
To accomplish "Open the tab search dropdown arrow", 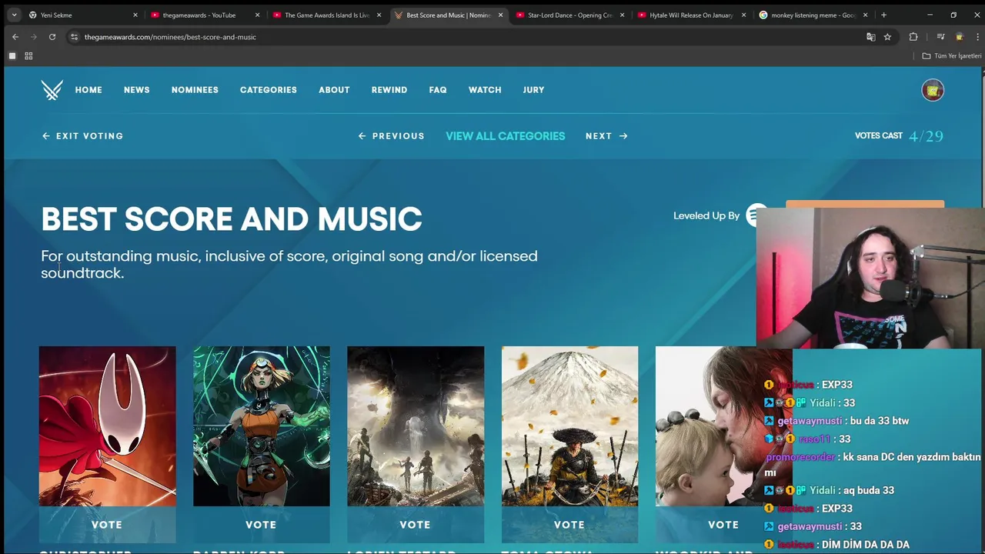I will click(14, 15).
